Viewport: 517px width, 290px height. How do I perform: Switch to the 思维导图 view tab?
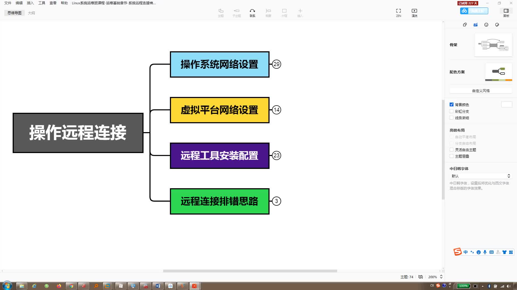(x=15, y=13)
